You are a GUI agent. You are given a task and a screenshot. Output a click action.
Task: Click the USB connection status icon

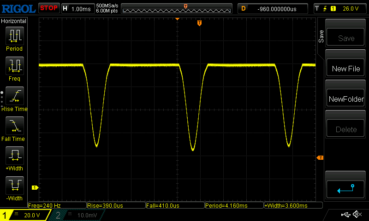click(x=345, y=214)
